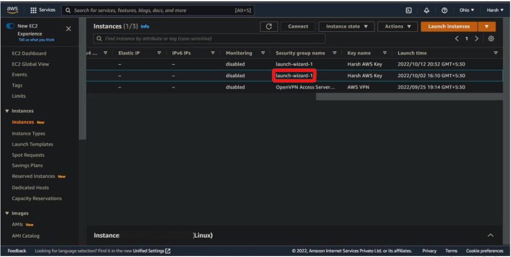
Task: Open AMI Catalog in sidebar
Action: [26, 236]
